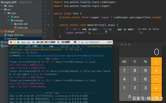Click ldap://127.0.0.1:1389/hmw4mq link in terminal
Viewport: 166px width, 103px height.
point(27,87)
